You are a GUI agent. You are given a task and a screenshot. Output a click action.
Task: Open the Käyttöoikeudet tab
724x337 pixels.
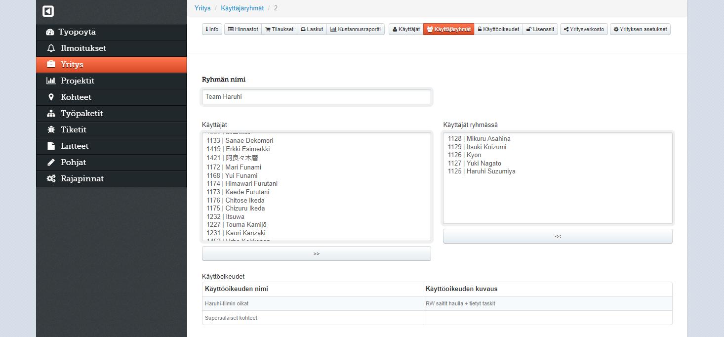coord(498,30)
